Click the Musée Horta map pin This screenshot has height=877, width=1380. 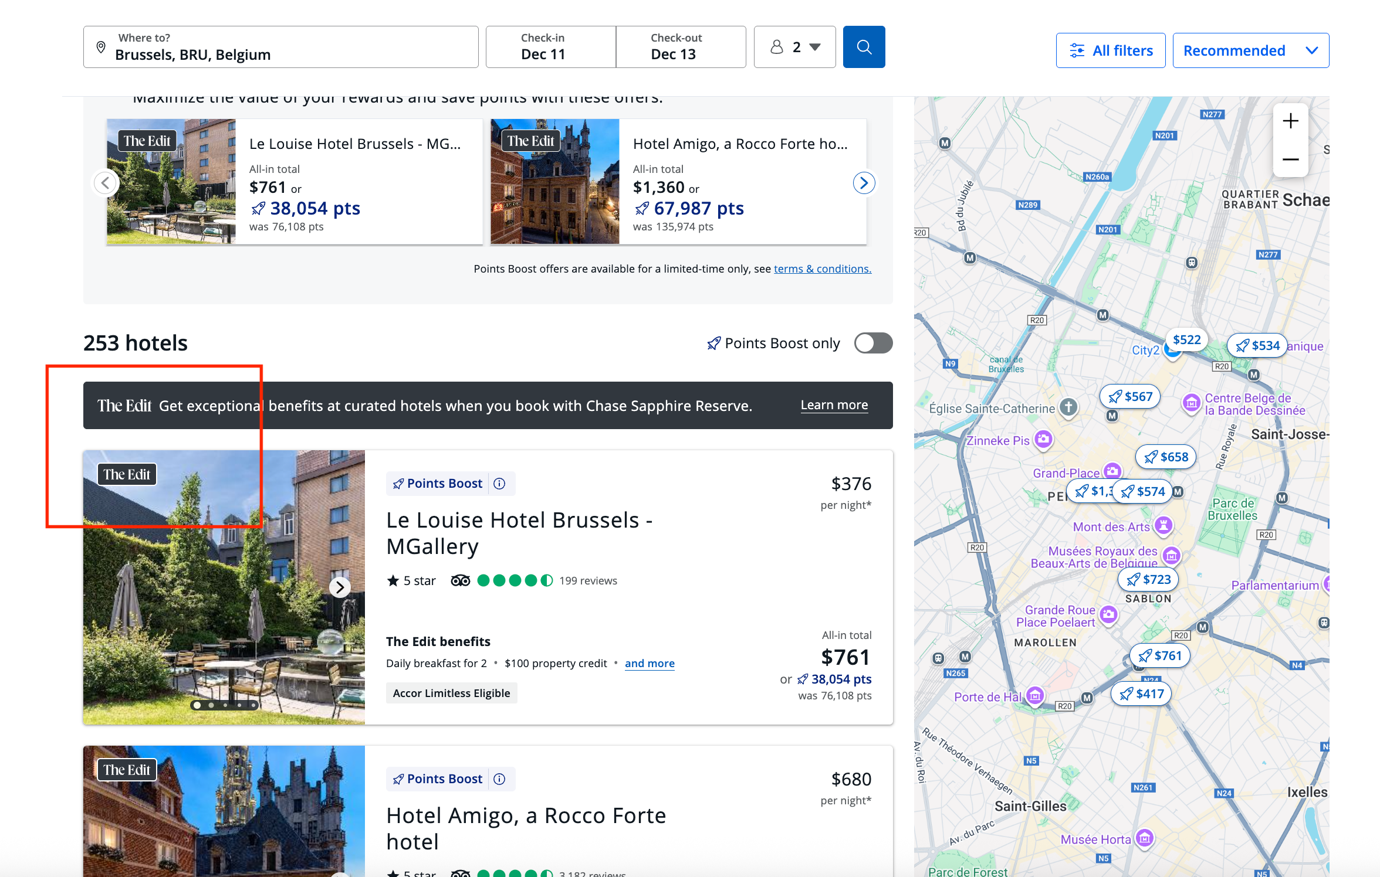click(1144, 838)
